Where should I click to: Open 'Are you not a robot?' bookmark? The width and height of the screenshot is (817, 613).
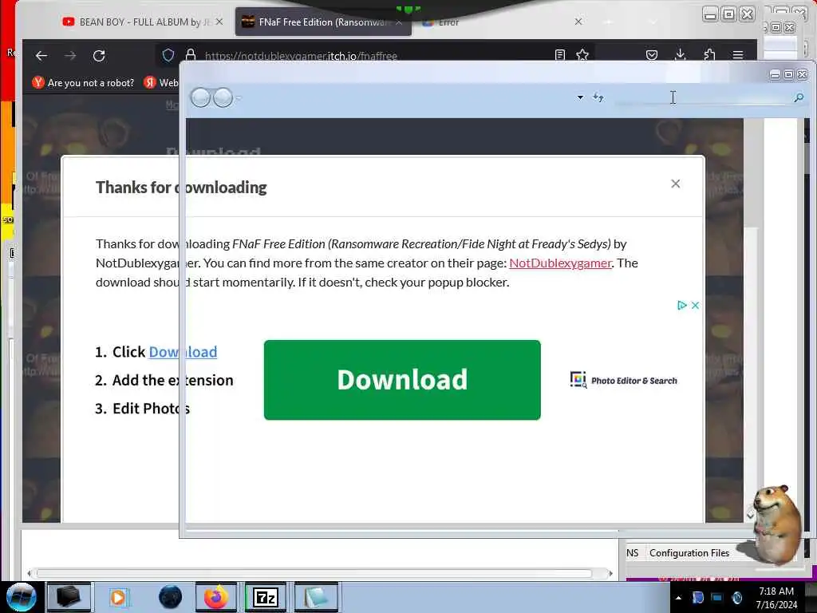[83, 82]
